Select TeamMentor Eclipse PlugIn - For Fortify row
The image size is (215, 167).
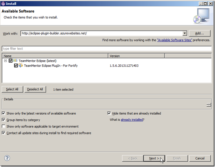click(x=51, y=65)
